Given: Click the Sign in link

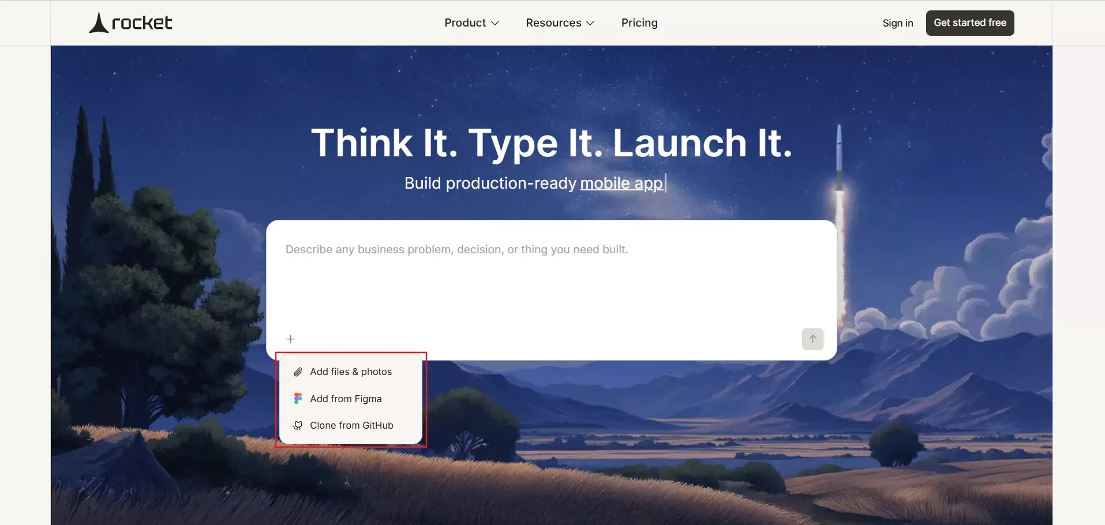Looking at the screenshot, I should (x=898, y=23).
